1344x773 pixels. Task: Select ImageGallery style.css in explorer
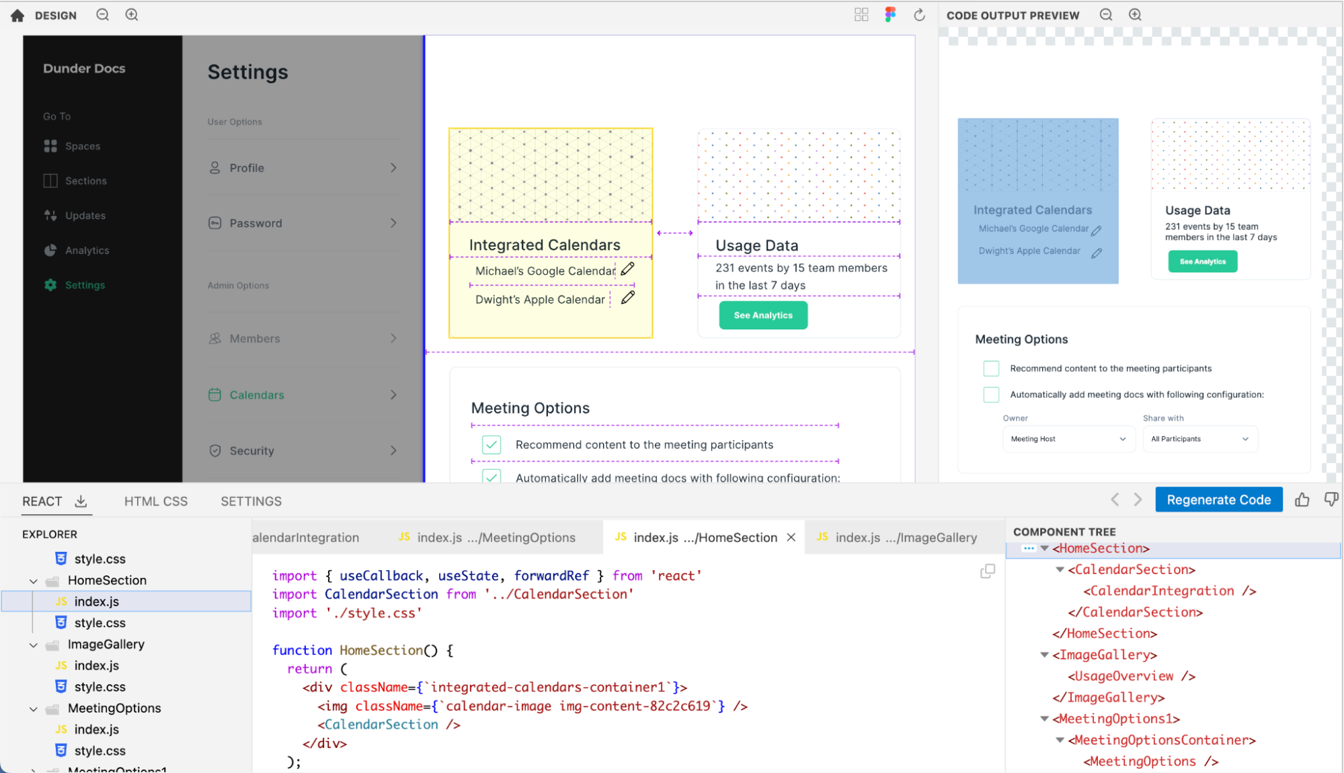pyautogui.click(x=100, y=687)
